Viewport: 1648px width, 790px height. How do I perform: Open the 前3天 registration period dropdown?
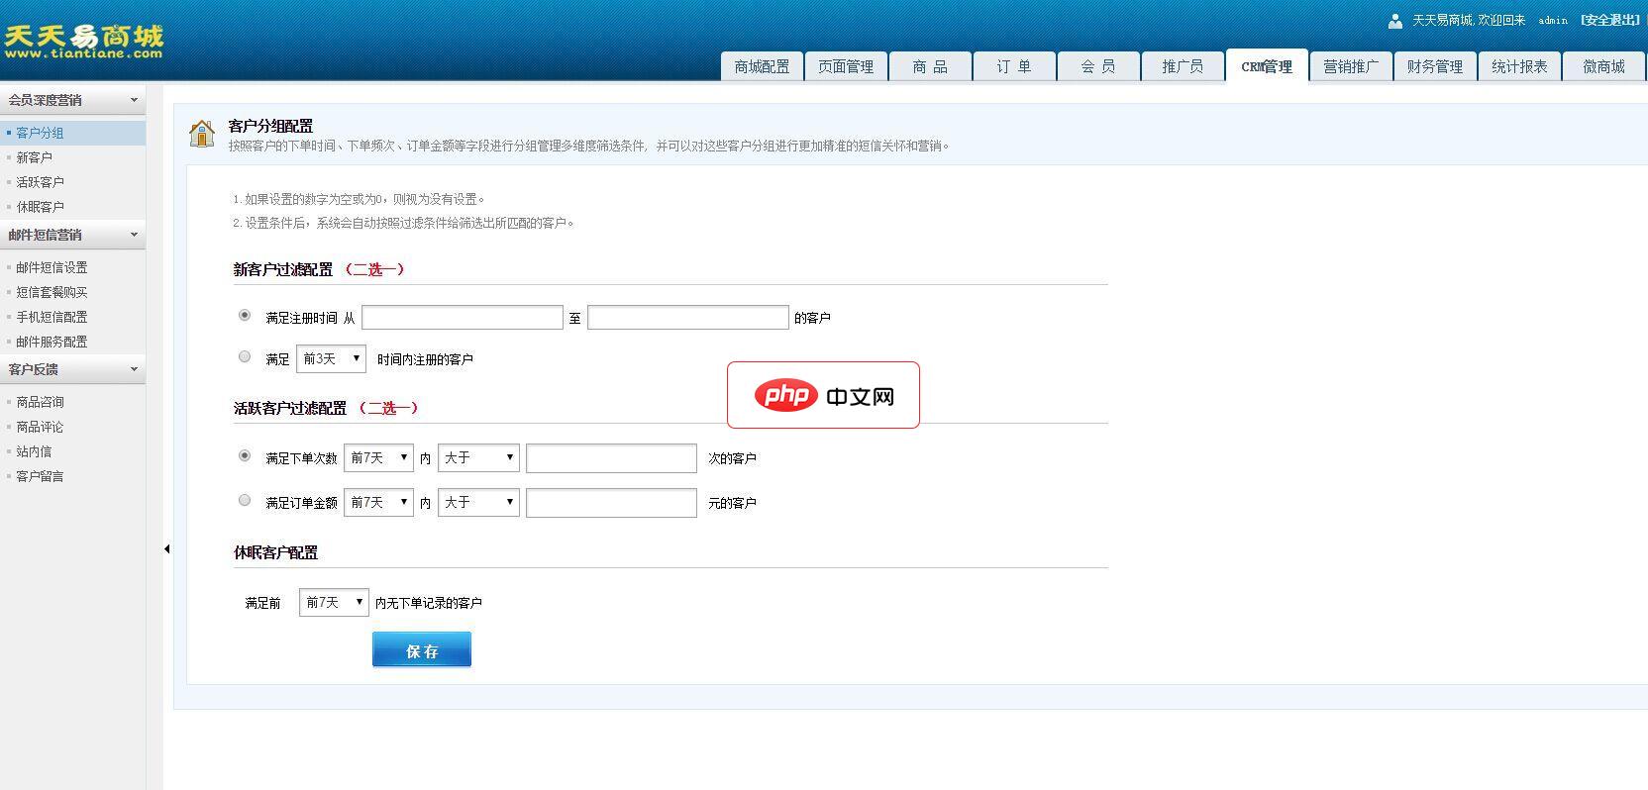click(x=331, y=358)
